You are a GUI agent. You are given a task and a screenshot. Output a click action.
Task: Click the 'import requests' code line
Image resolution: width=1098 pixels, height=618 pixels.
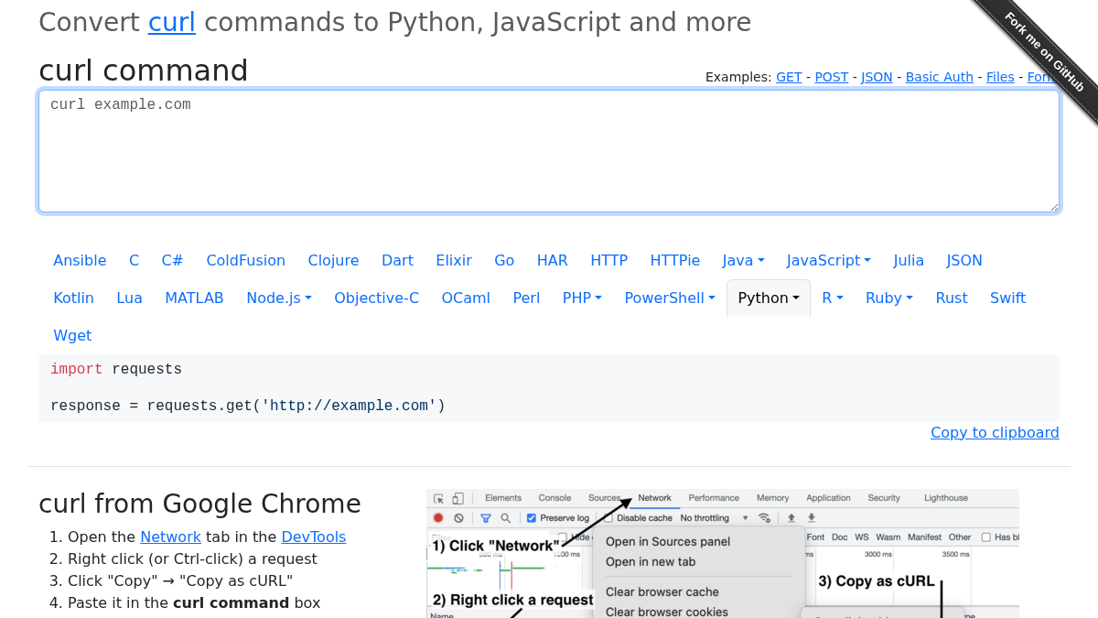click(116, 369)
